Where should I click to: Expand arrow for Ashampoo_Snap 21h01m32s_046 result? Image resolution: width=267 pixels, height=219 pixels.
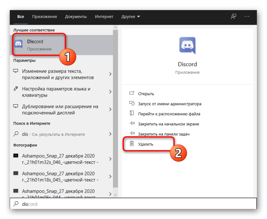point(110,159)
